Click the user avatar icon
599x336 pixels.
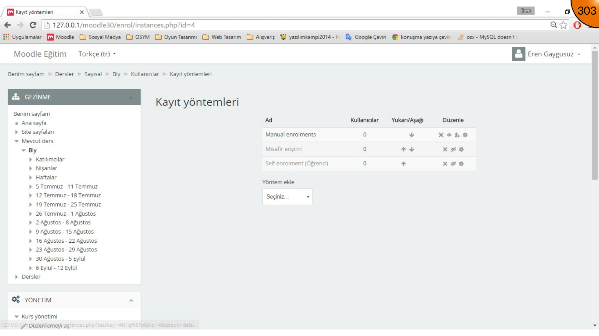tap(518, 54)
